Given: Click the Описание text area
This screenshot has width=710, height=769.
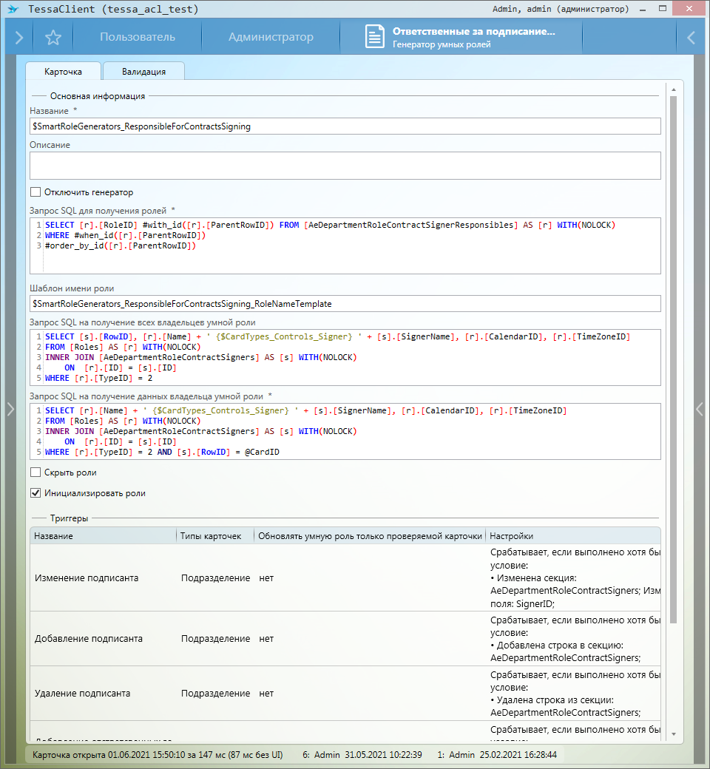Looking at the screenshot, I should click(x=345, y=166).
